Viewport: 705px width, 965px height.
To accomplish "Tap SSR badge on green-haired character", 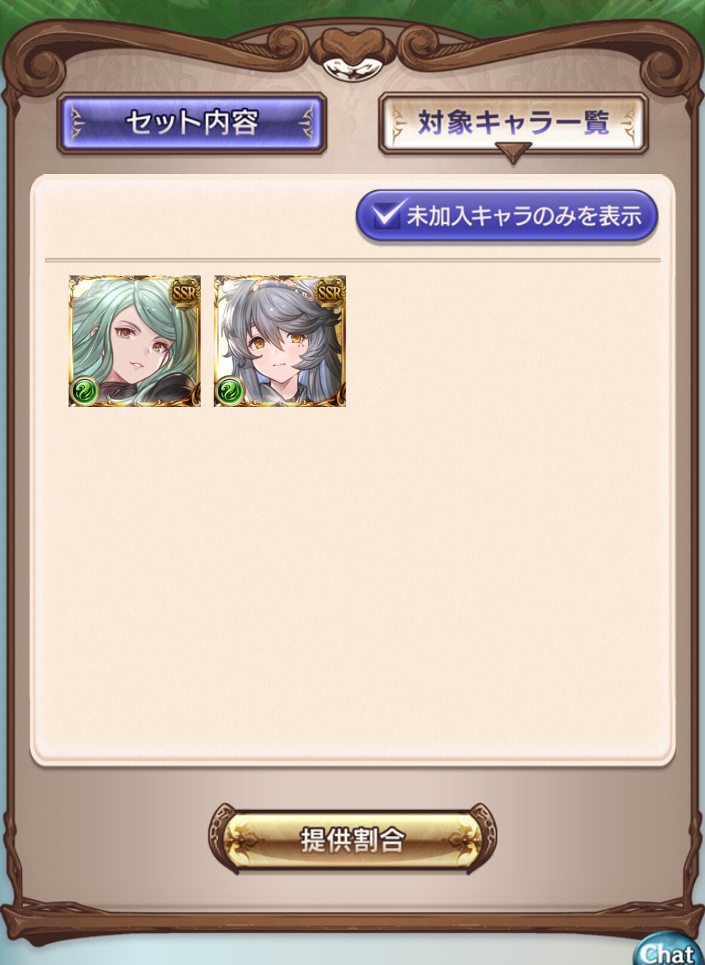I will (x=184, y=292).
